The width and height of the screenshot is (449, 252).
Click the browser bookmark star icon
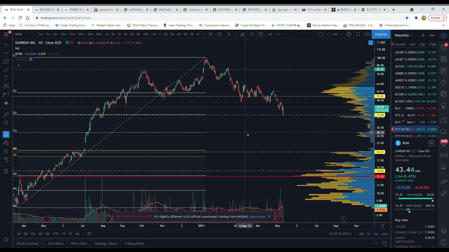(407, 18)
